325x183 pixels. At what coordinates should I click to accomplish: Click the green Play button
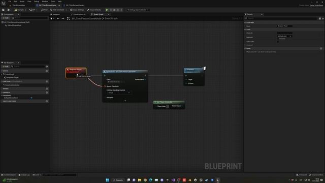[x=107, y=10]
